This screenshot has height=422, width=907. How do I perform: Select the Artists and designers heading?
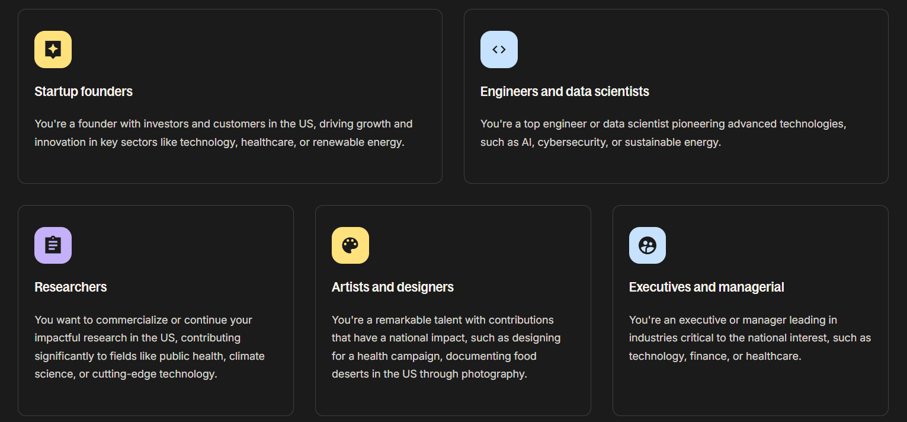[393, 287]
